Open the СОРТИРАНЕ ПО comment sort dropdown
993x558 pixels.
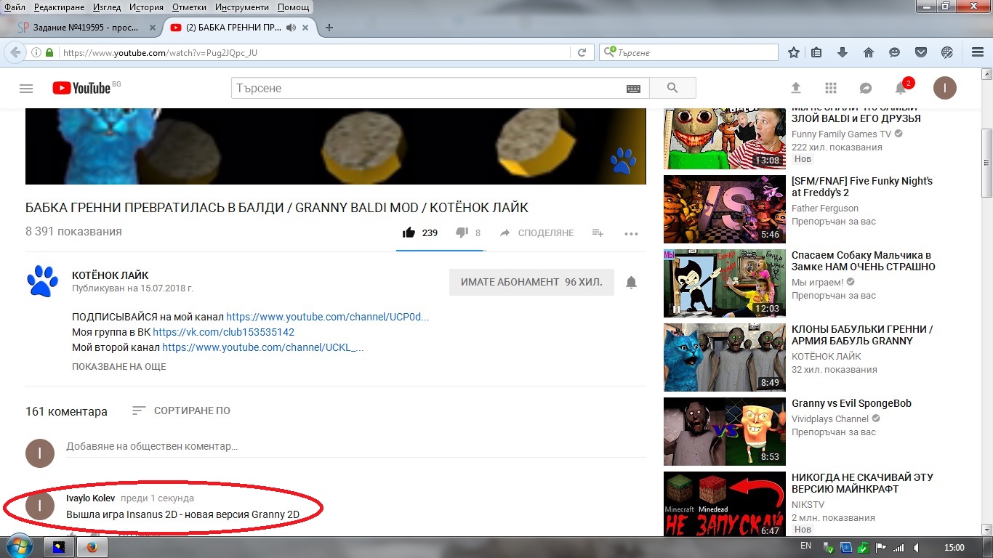click(x=181, y=411)
